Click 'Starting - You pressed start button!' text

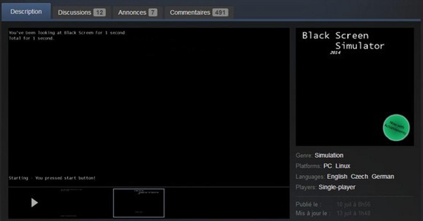coord(52,178)
